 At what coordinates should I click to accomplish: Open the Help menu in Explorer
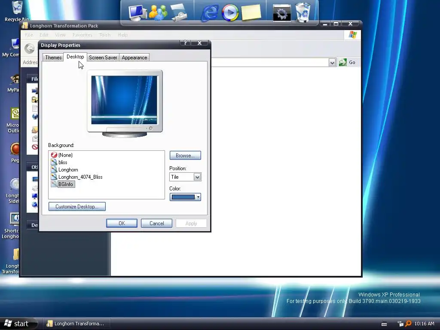(122, 35)
